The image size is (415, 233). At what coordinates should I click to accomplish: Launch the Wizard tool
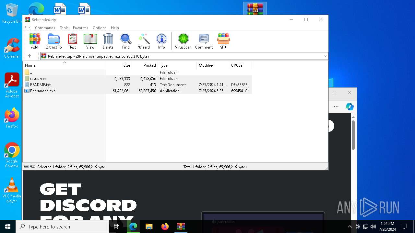click(144, 41)
